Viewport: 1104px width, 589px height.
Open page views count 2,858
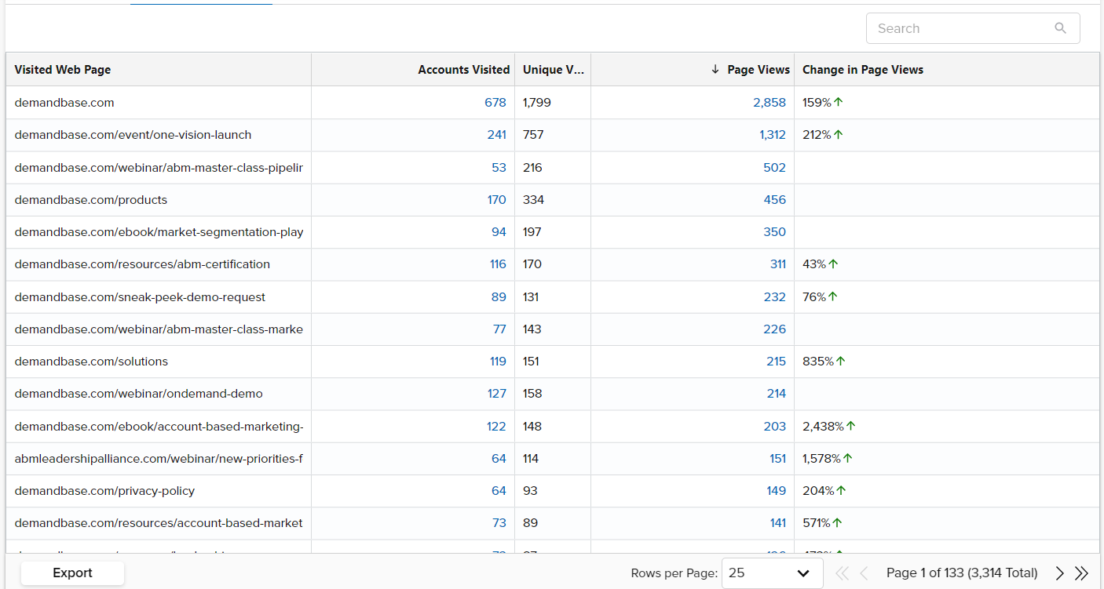click(770, 103)
